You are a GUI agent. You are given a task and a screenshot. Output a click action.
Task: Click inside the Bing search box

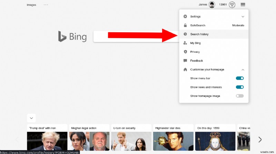click(x=136, y=36)
